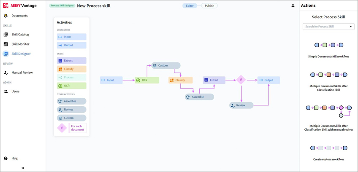Select the For each document activity

(78, 128)
